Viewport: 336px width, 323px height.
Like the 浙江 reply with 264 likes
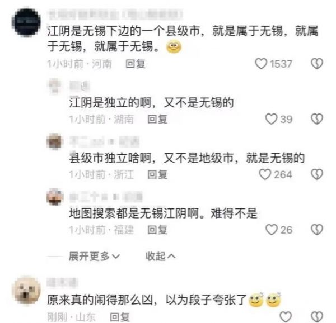(x=265, y=174)
